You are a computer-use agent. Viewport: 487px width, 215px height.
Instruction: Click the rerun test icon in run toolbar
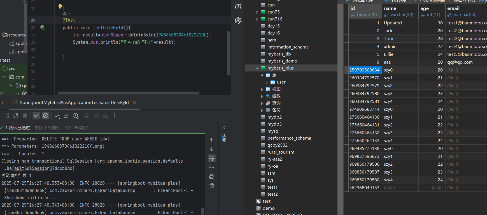click(7, 115)
